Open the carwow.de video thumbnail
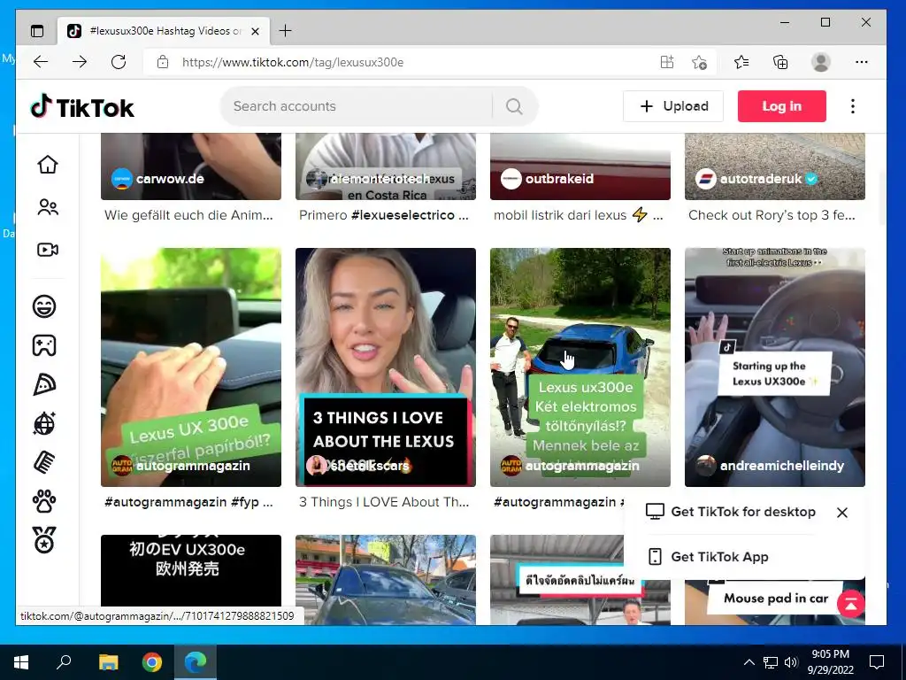Screen dimensions: 906x680 point(191,166)
